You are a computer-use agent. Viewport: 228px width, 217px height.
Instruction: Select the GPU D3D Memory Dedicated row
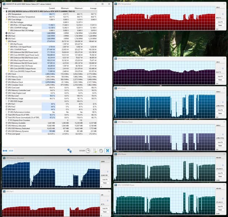pos(50,128)
